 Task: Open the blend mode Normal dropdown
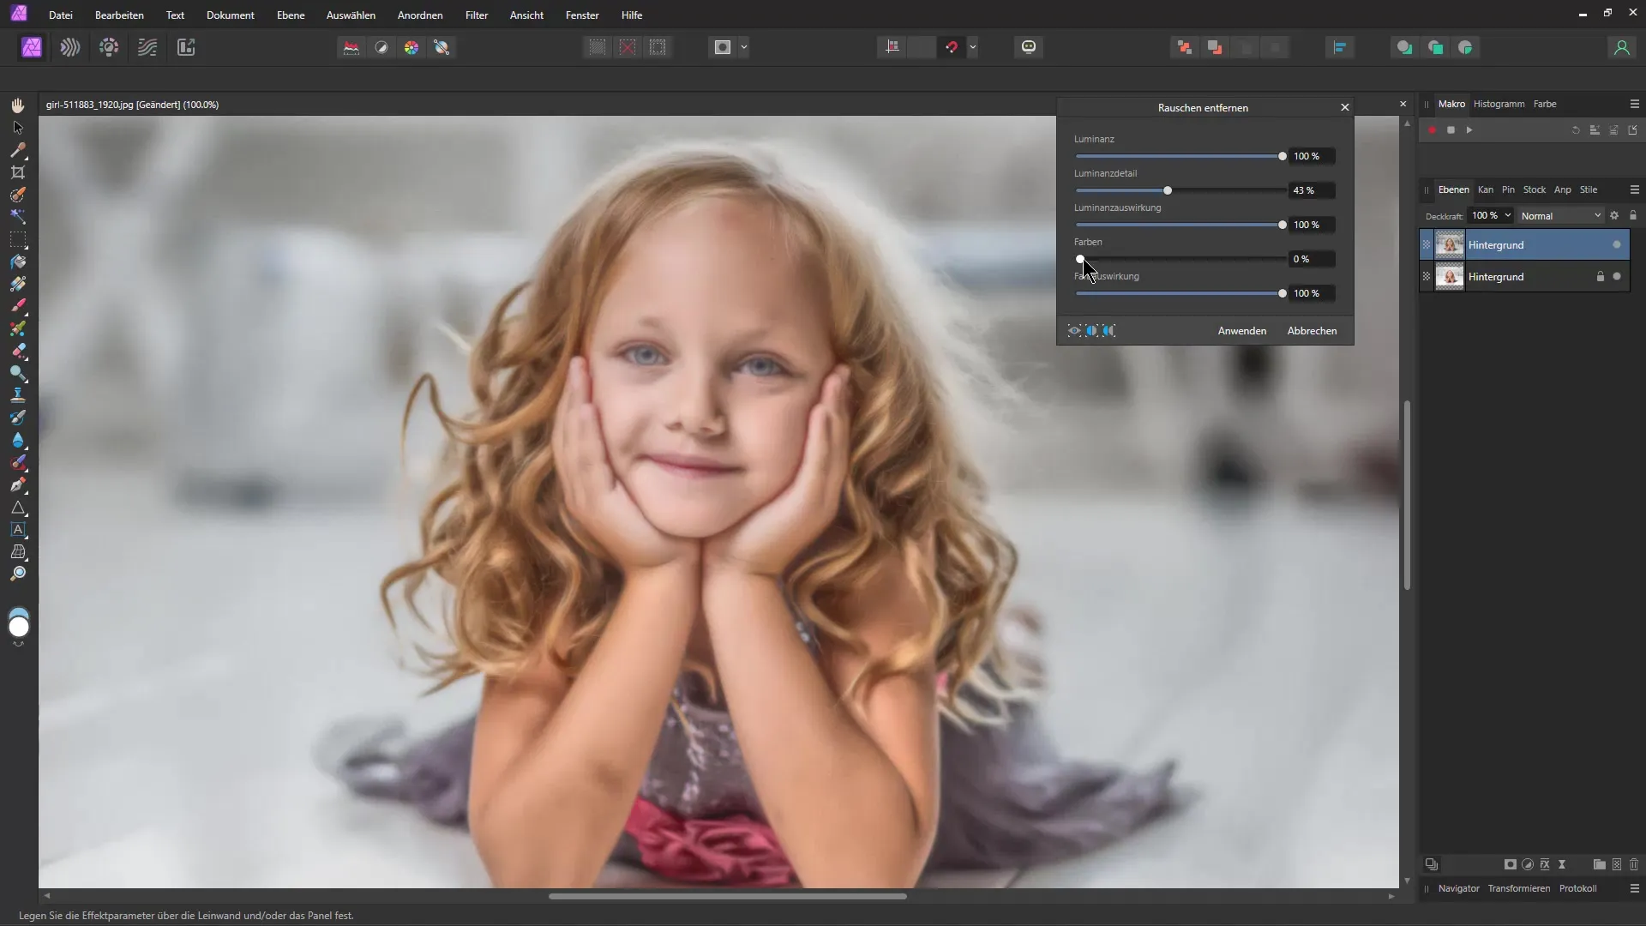1560,216
